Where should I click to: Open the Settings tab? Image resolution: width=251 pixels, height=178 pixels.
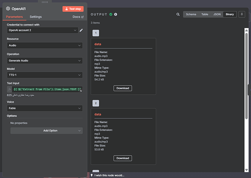click(x=35, y=17)
